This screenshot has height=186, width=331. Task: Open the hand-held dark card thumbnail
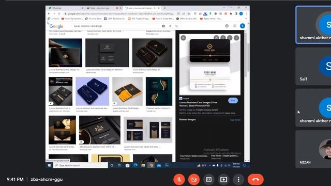click(66, 53)
